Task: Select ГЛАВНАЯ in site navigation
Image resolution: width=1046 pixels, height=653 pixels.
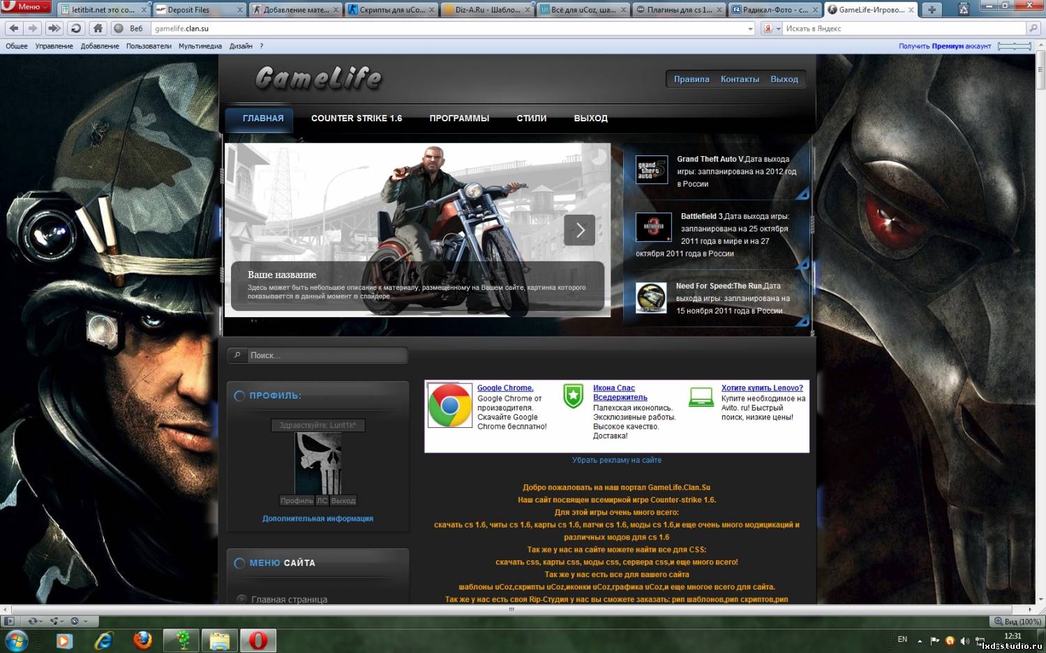Action: (x=263, y=118)
